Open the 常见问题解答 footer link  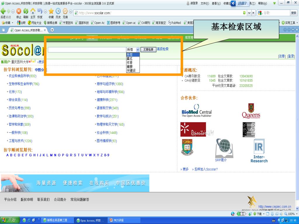[x=80, y=199]
